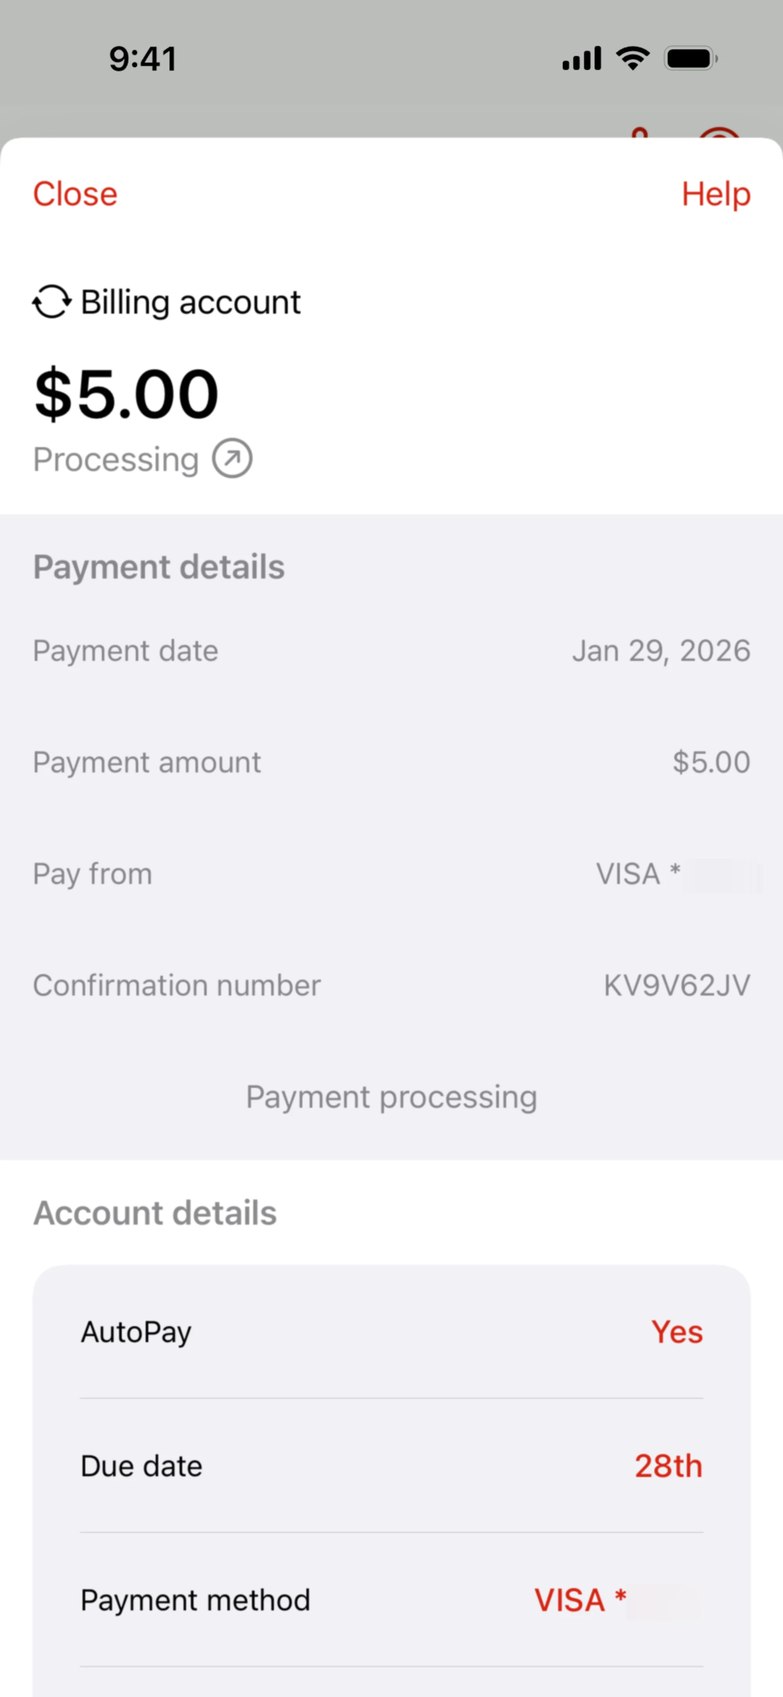Tap the Payment amount row
The width and height of the screenshot is (783, 1697).
coord(391,762)
